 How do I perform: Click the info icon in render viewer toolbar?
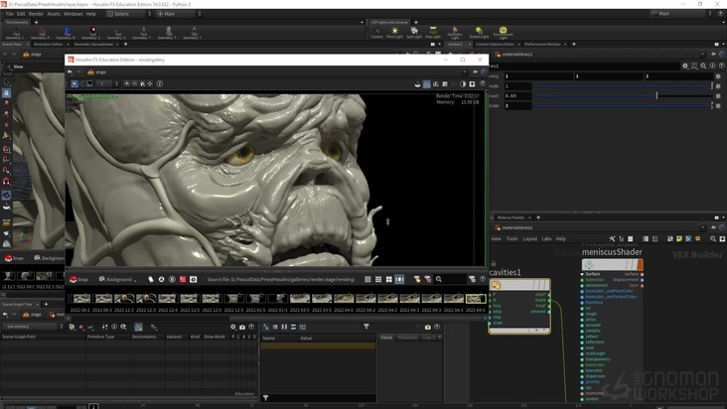click(x=160, y=83)
